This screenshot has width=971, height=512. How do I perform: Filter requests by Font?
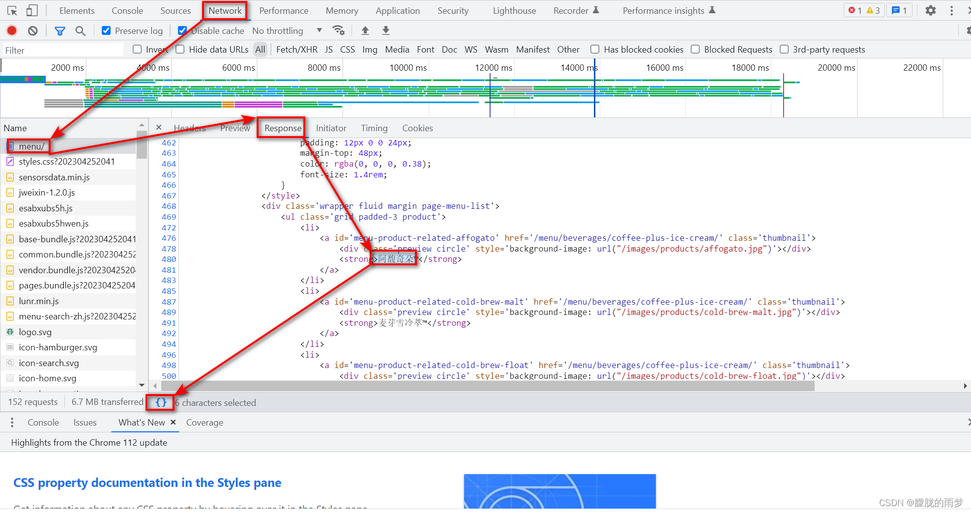(x=425, y=49)
